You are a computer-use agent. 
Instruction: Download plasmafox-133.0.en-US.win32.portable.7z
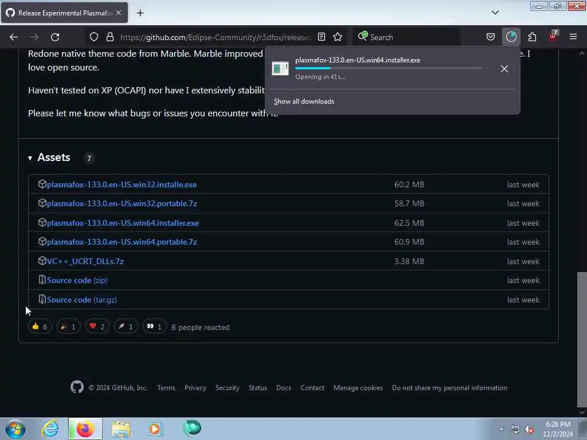pos(122,203)
